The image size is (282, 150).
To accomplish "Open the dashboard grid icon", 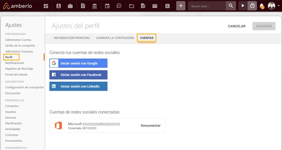I will [x=46, y=6].
